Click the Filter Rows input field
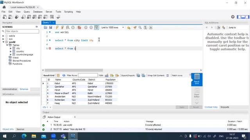 87,75
